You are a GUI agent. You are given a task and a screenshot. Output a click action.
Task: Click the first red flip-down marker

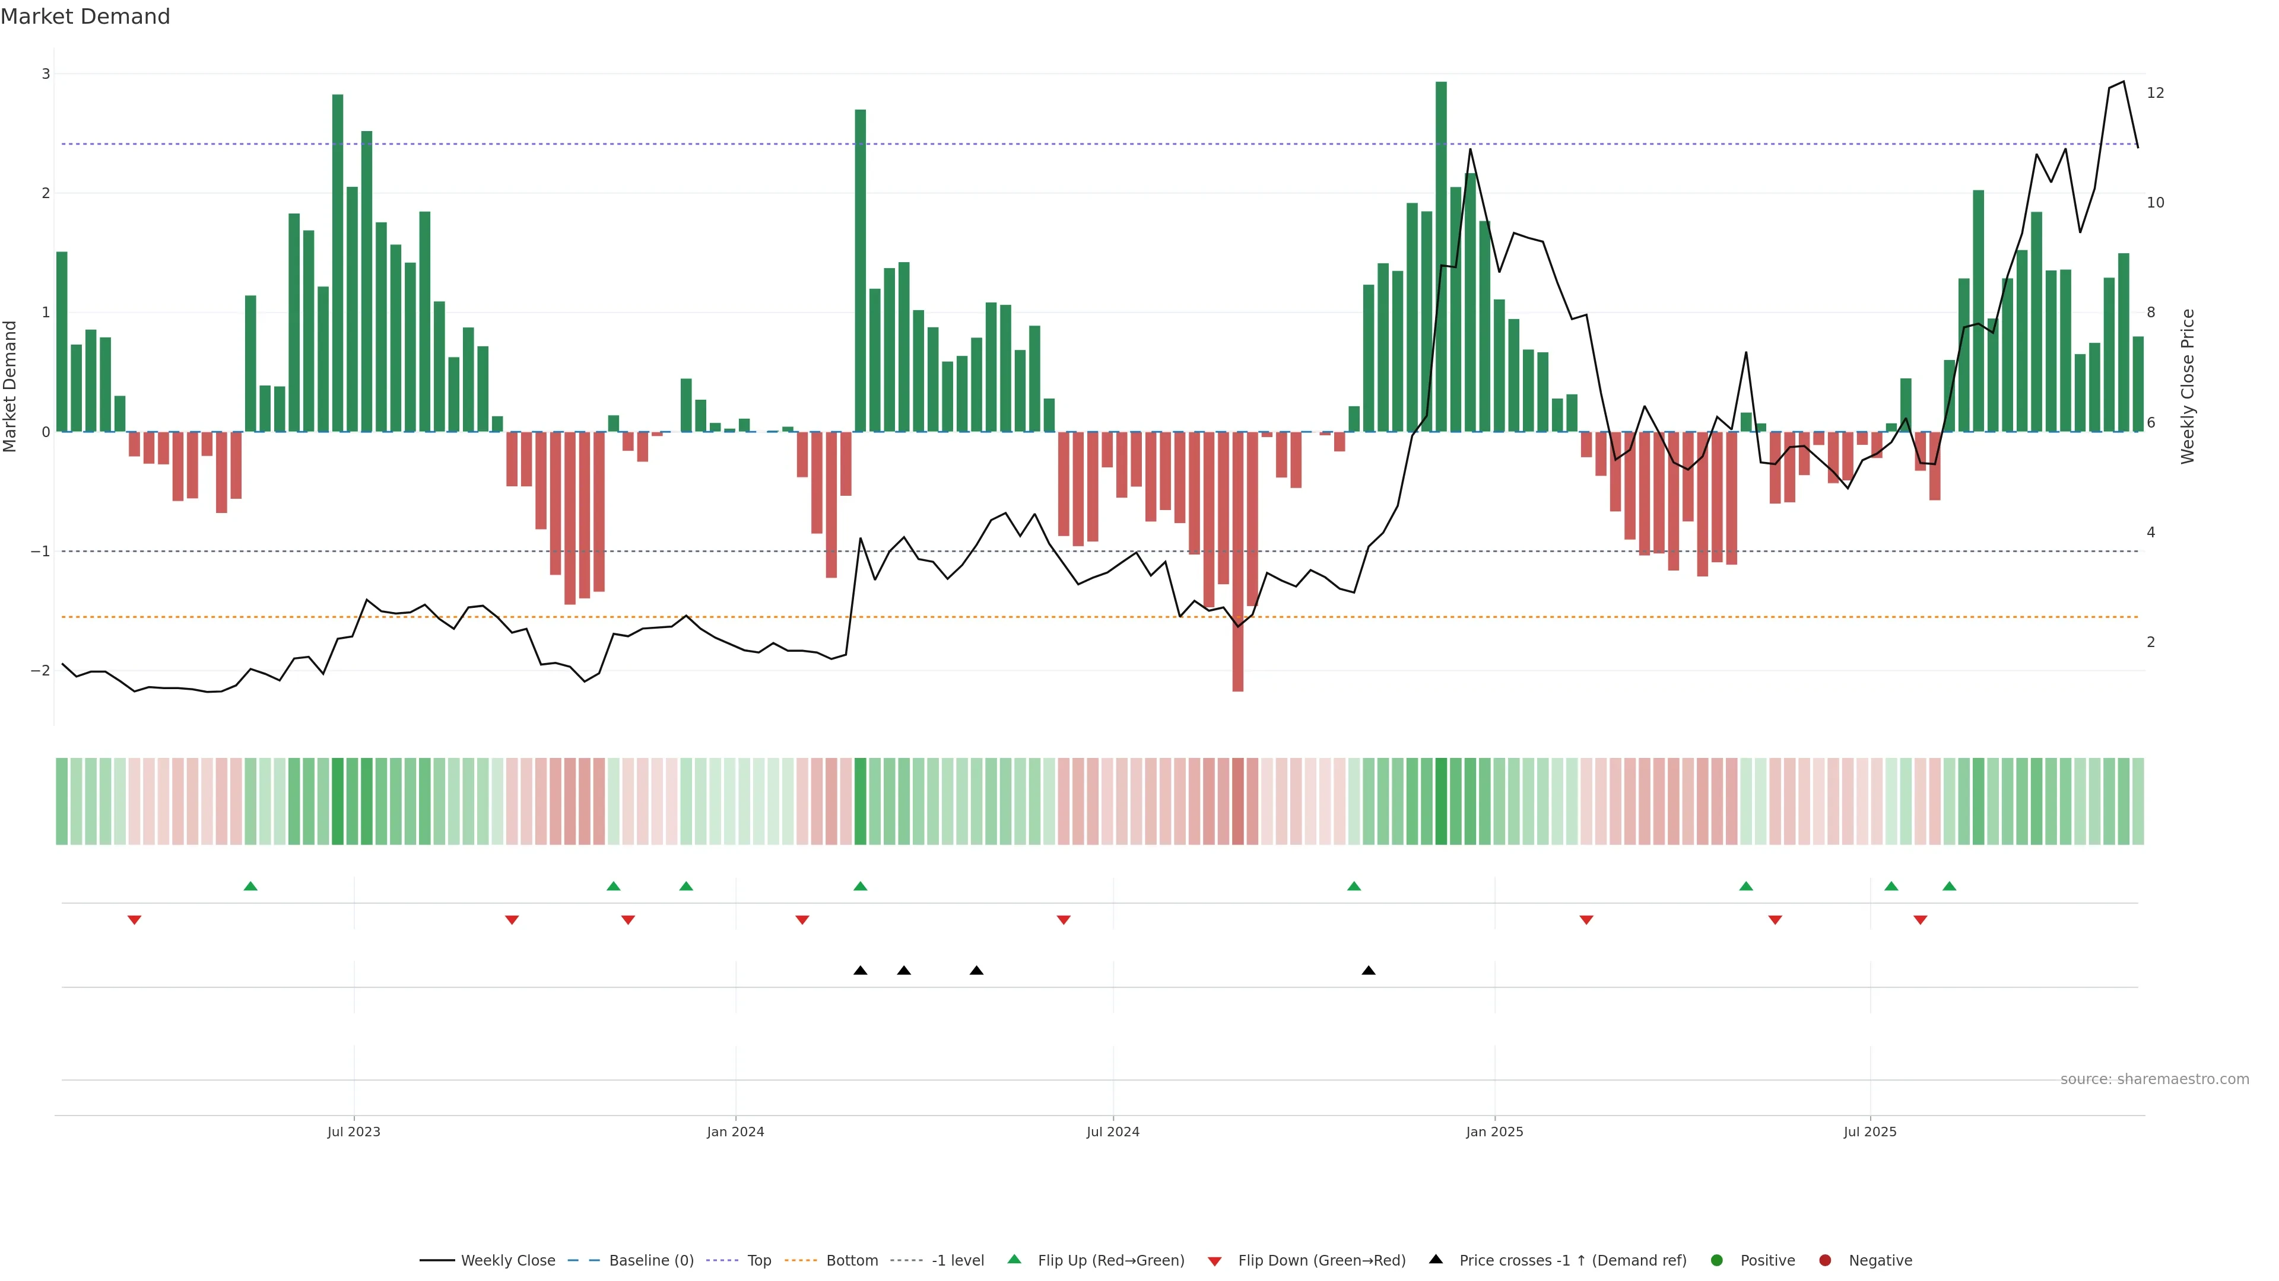(x=135, y=920)
